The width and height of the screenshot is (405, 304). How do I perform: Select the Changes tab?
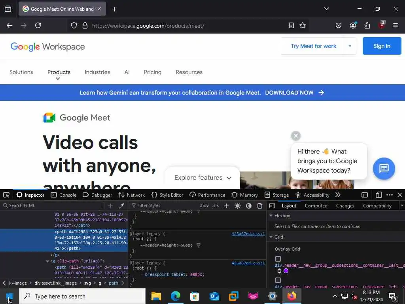345,206
